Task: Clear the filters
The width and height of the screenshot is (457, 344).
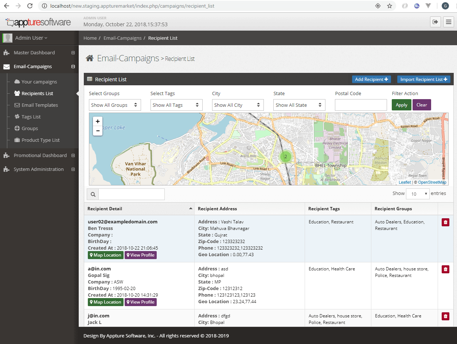Action: (422, 105)
